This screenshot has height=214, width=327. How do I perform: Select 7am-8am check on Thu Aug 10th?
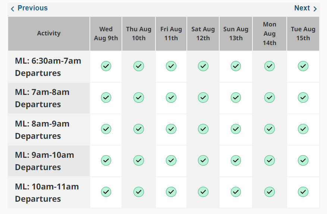(x=139, y=98)
